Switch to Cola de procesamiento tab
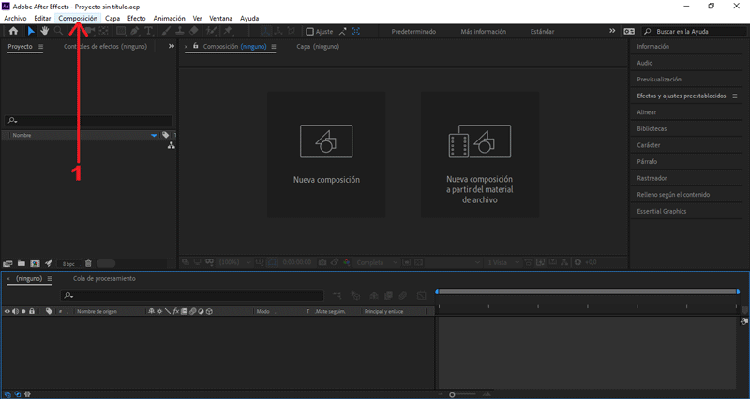This screenshot has width=750, height=399. click(x=104, y=278)
